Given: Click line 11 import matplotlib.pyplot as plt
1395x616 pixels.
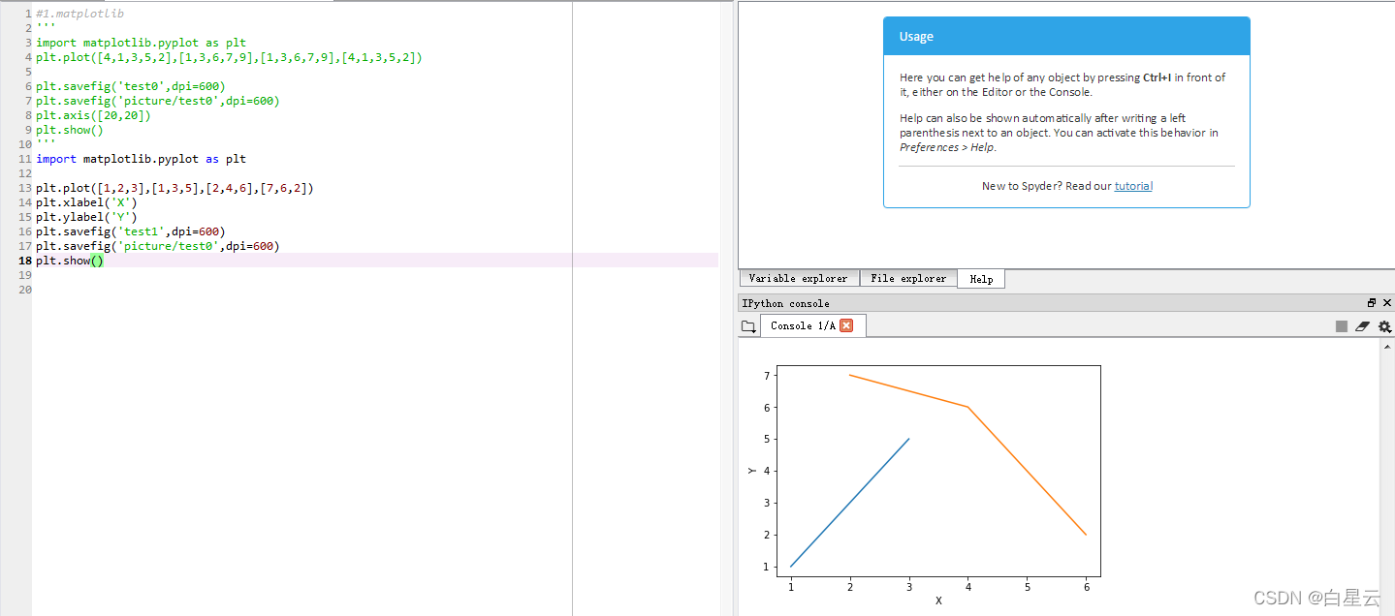Looking at the screenshot, I should point(141,159).
